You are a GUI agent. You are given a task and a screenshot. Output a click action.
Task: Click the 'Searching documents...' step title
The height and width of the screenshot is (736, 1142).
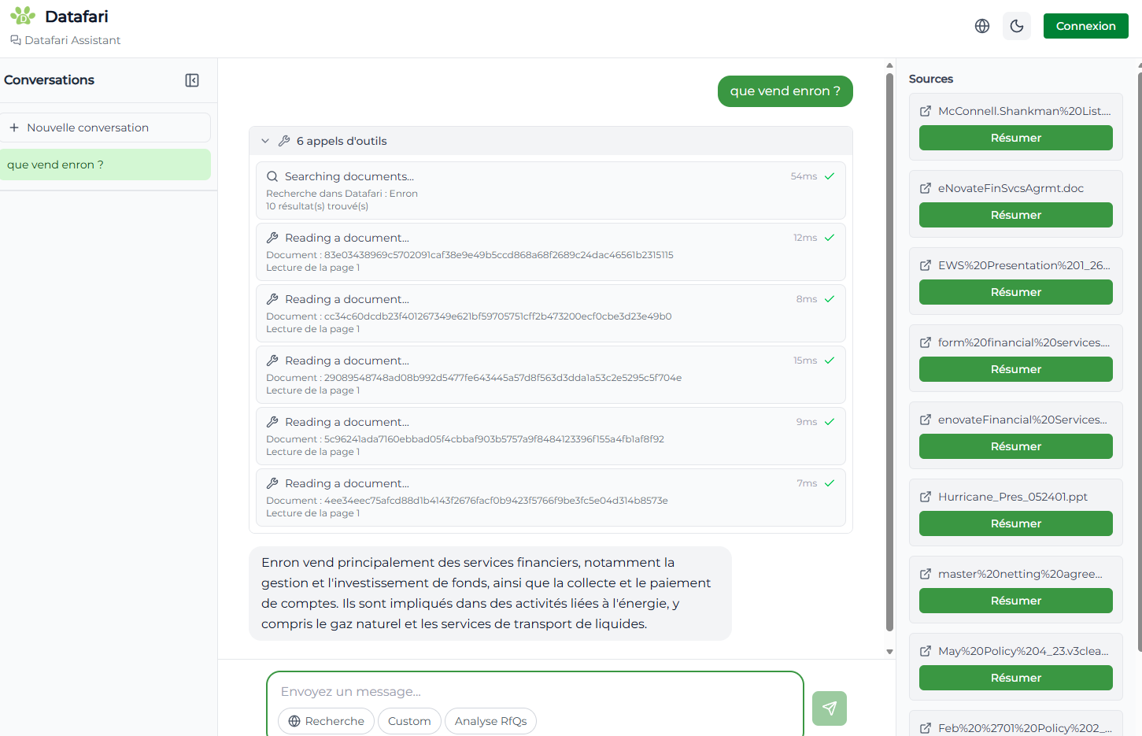[349, 176]
